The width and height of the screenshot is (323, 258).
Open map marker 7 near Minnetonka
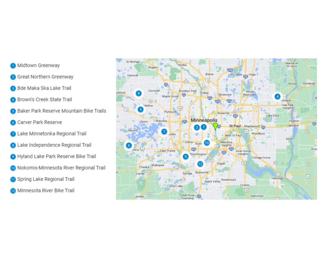point(164,131)
